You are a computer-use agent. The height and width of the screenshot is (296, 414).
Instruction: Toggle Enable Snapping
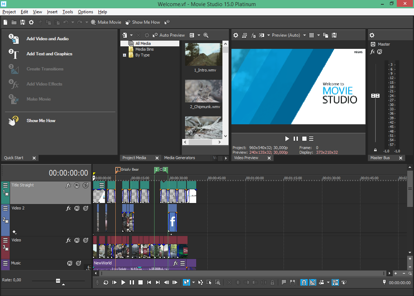304,282
